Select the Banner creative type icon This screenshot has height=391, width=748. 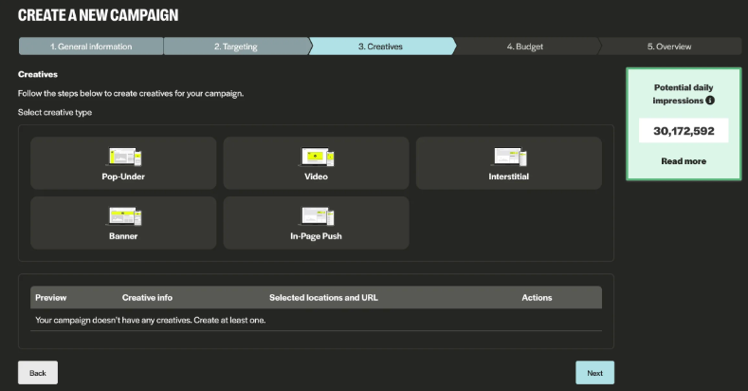point(123,215)
